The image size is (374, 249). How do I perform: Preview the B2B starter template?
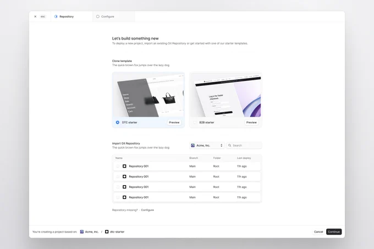coord(251,123)
